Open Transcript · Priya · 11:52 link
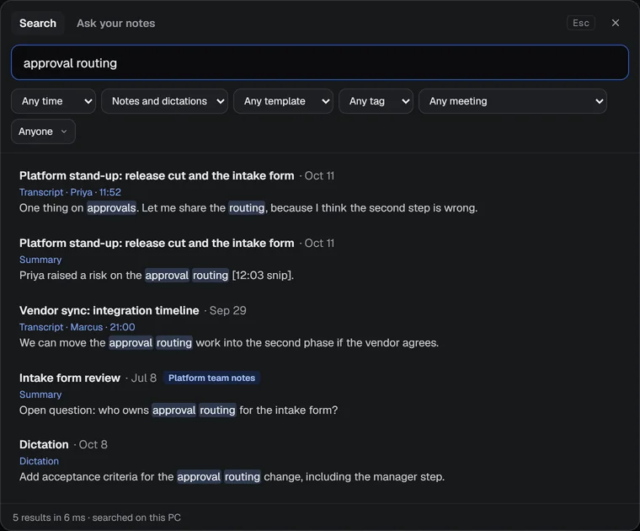 coord(70,192)
